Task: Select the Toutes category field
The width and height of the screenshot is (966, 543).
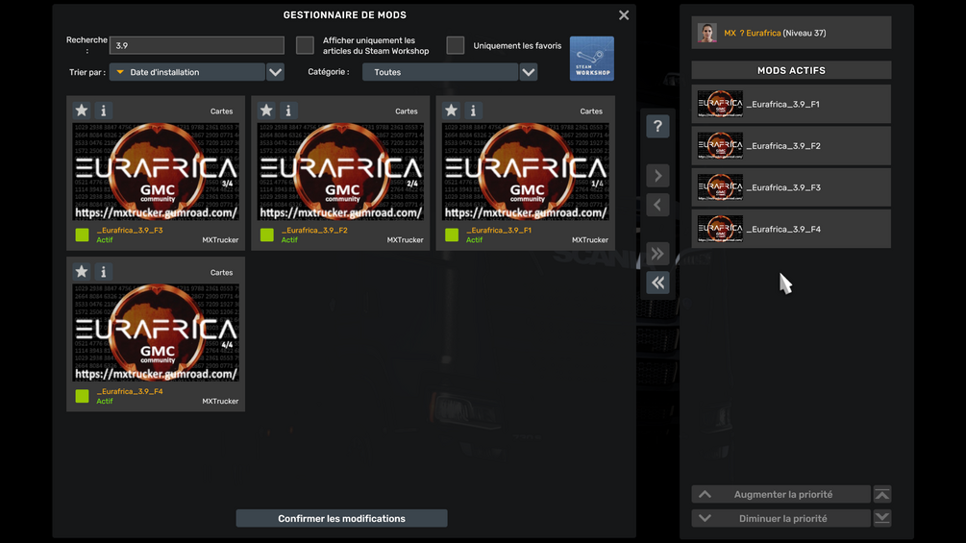Action: point(440,72)
